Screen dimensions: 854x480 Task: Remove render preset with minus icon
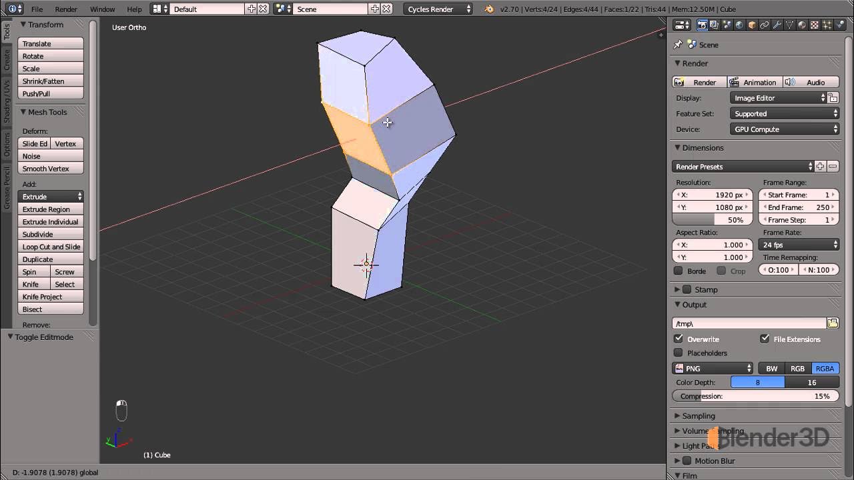(x=833, y=167)
